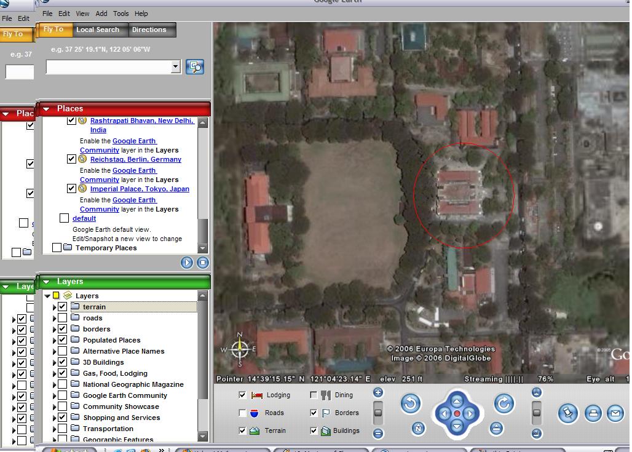This screenshot has height=452, width=632.
Task: Toggle the Lodging checkbox
Action: point(242,395)
